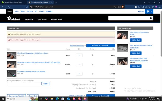Add the Mini Bluetooth Keyboard to cart
Image resolution: width=162 pixels, height=101 pixels.
(x=136, y=40)
